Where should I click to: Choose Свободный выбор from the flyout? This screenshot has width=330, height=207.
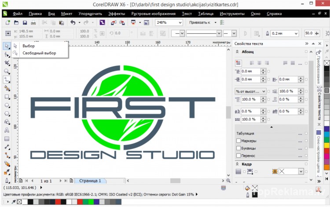point(39,53)
